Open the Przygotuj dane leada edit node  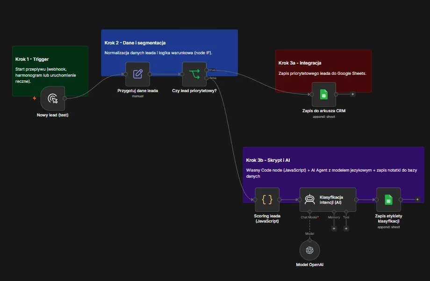(138, 74)
